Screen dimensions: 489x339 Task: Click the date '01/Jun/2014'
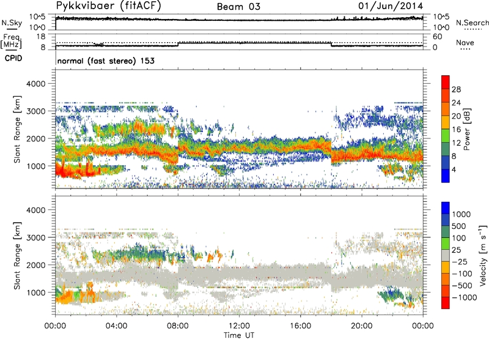point(391,6)
